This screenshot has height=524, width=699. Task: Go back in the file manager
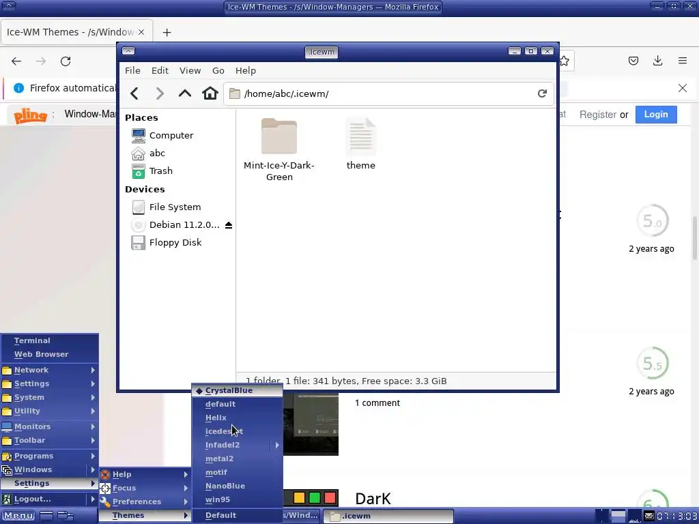134,93
